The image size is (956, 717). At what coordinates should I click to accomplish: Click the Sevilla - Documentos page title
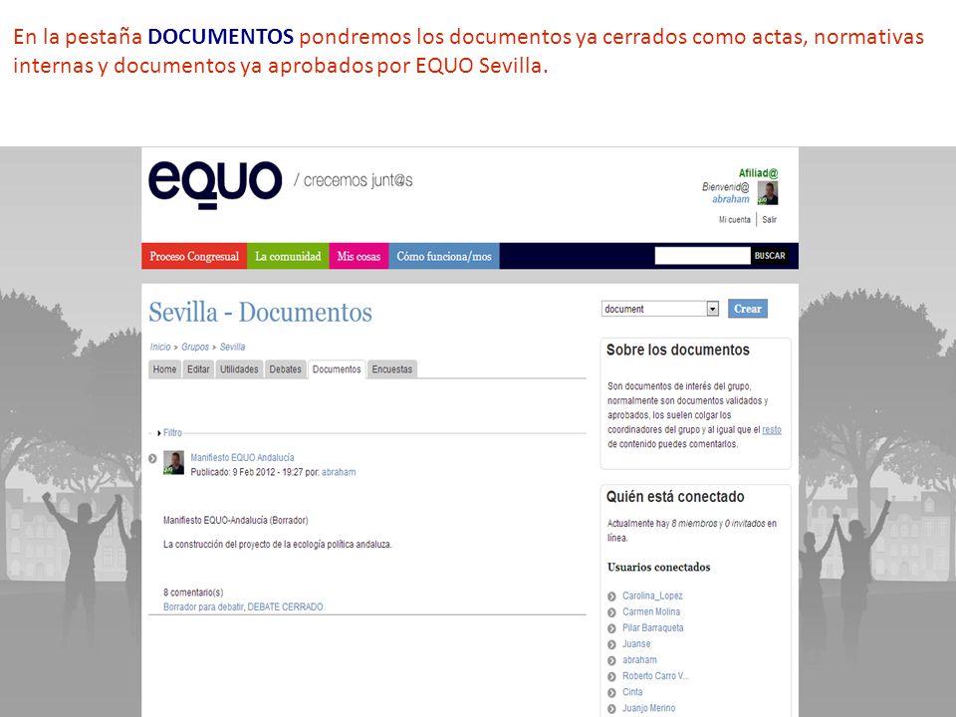[x=260, y=312]
